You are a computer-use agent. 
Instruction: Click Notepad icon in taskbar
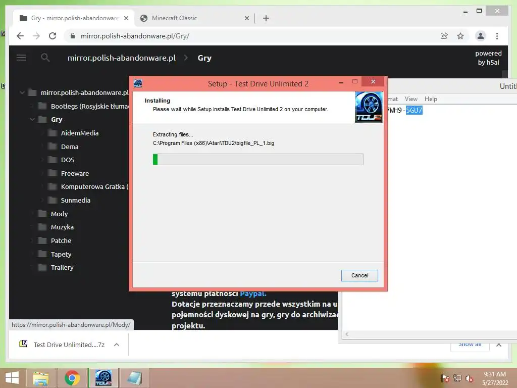click(135, 378)
